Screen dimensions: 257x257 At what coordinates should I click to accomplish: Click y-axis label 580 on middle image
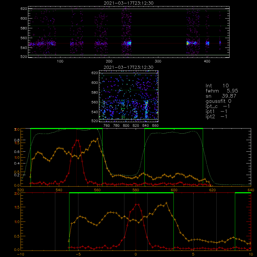point(95,93)
